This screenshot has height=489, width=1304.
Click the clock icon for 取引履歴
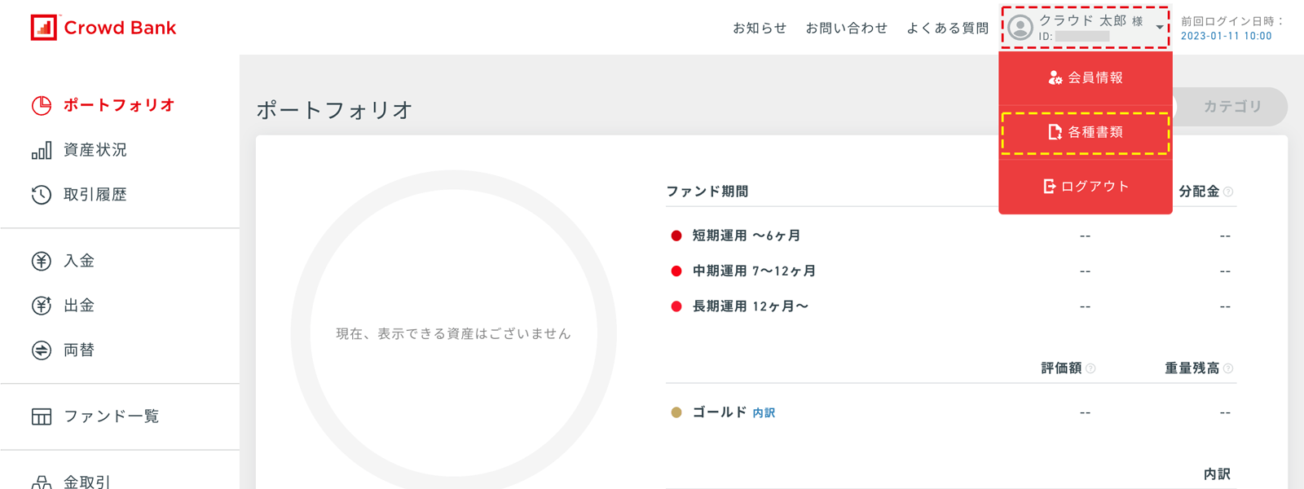41,194
